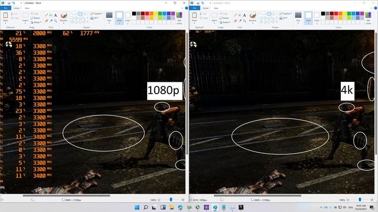
Task: Select the Magnifier tool in 4k Paint window
Action: click(x=245, y=21)
